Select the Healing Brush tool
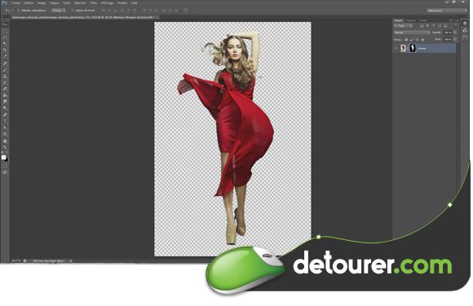The height and width of the screenshot is (306, 473). point(5,63)
